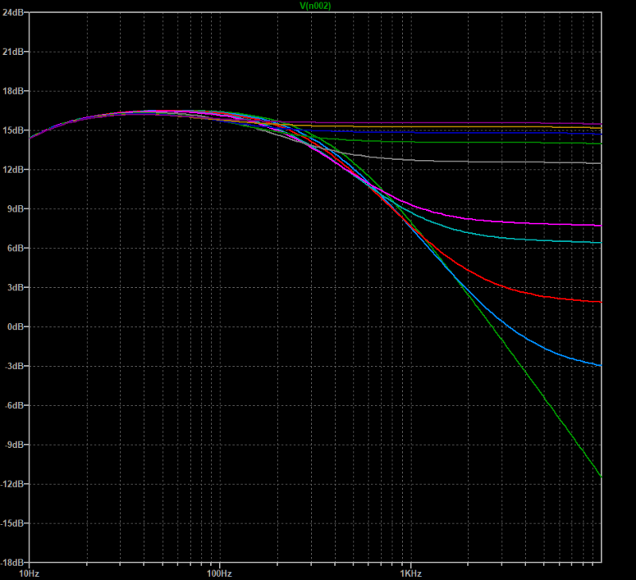Select the 3dB axis tick label
The width and height of the screenshot is (636, 580).
15,287
